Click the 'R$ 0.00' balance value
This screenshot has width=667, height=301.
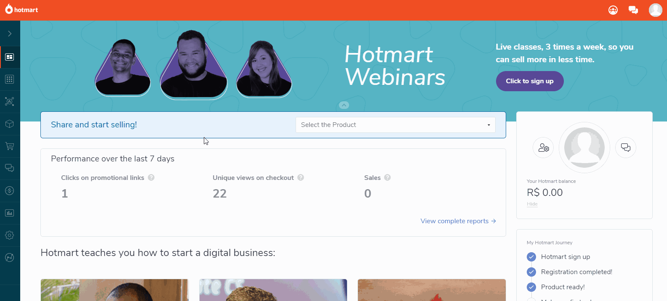(545, 193)
